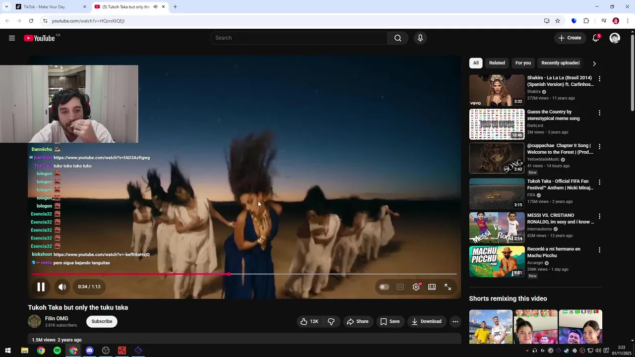Open the tab search dropdown arrow
Screen dimensions: 635x357
coord(6,7)
